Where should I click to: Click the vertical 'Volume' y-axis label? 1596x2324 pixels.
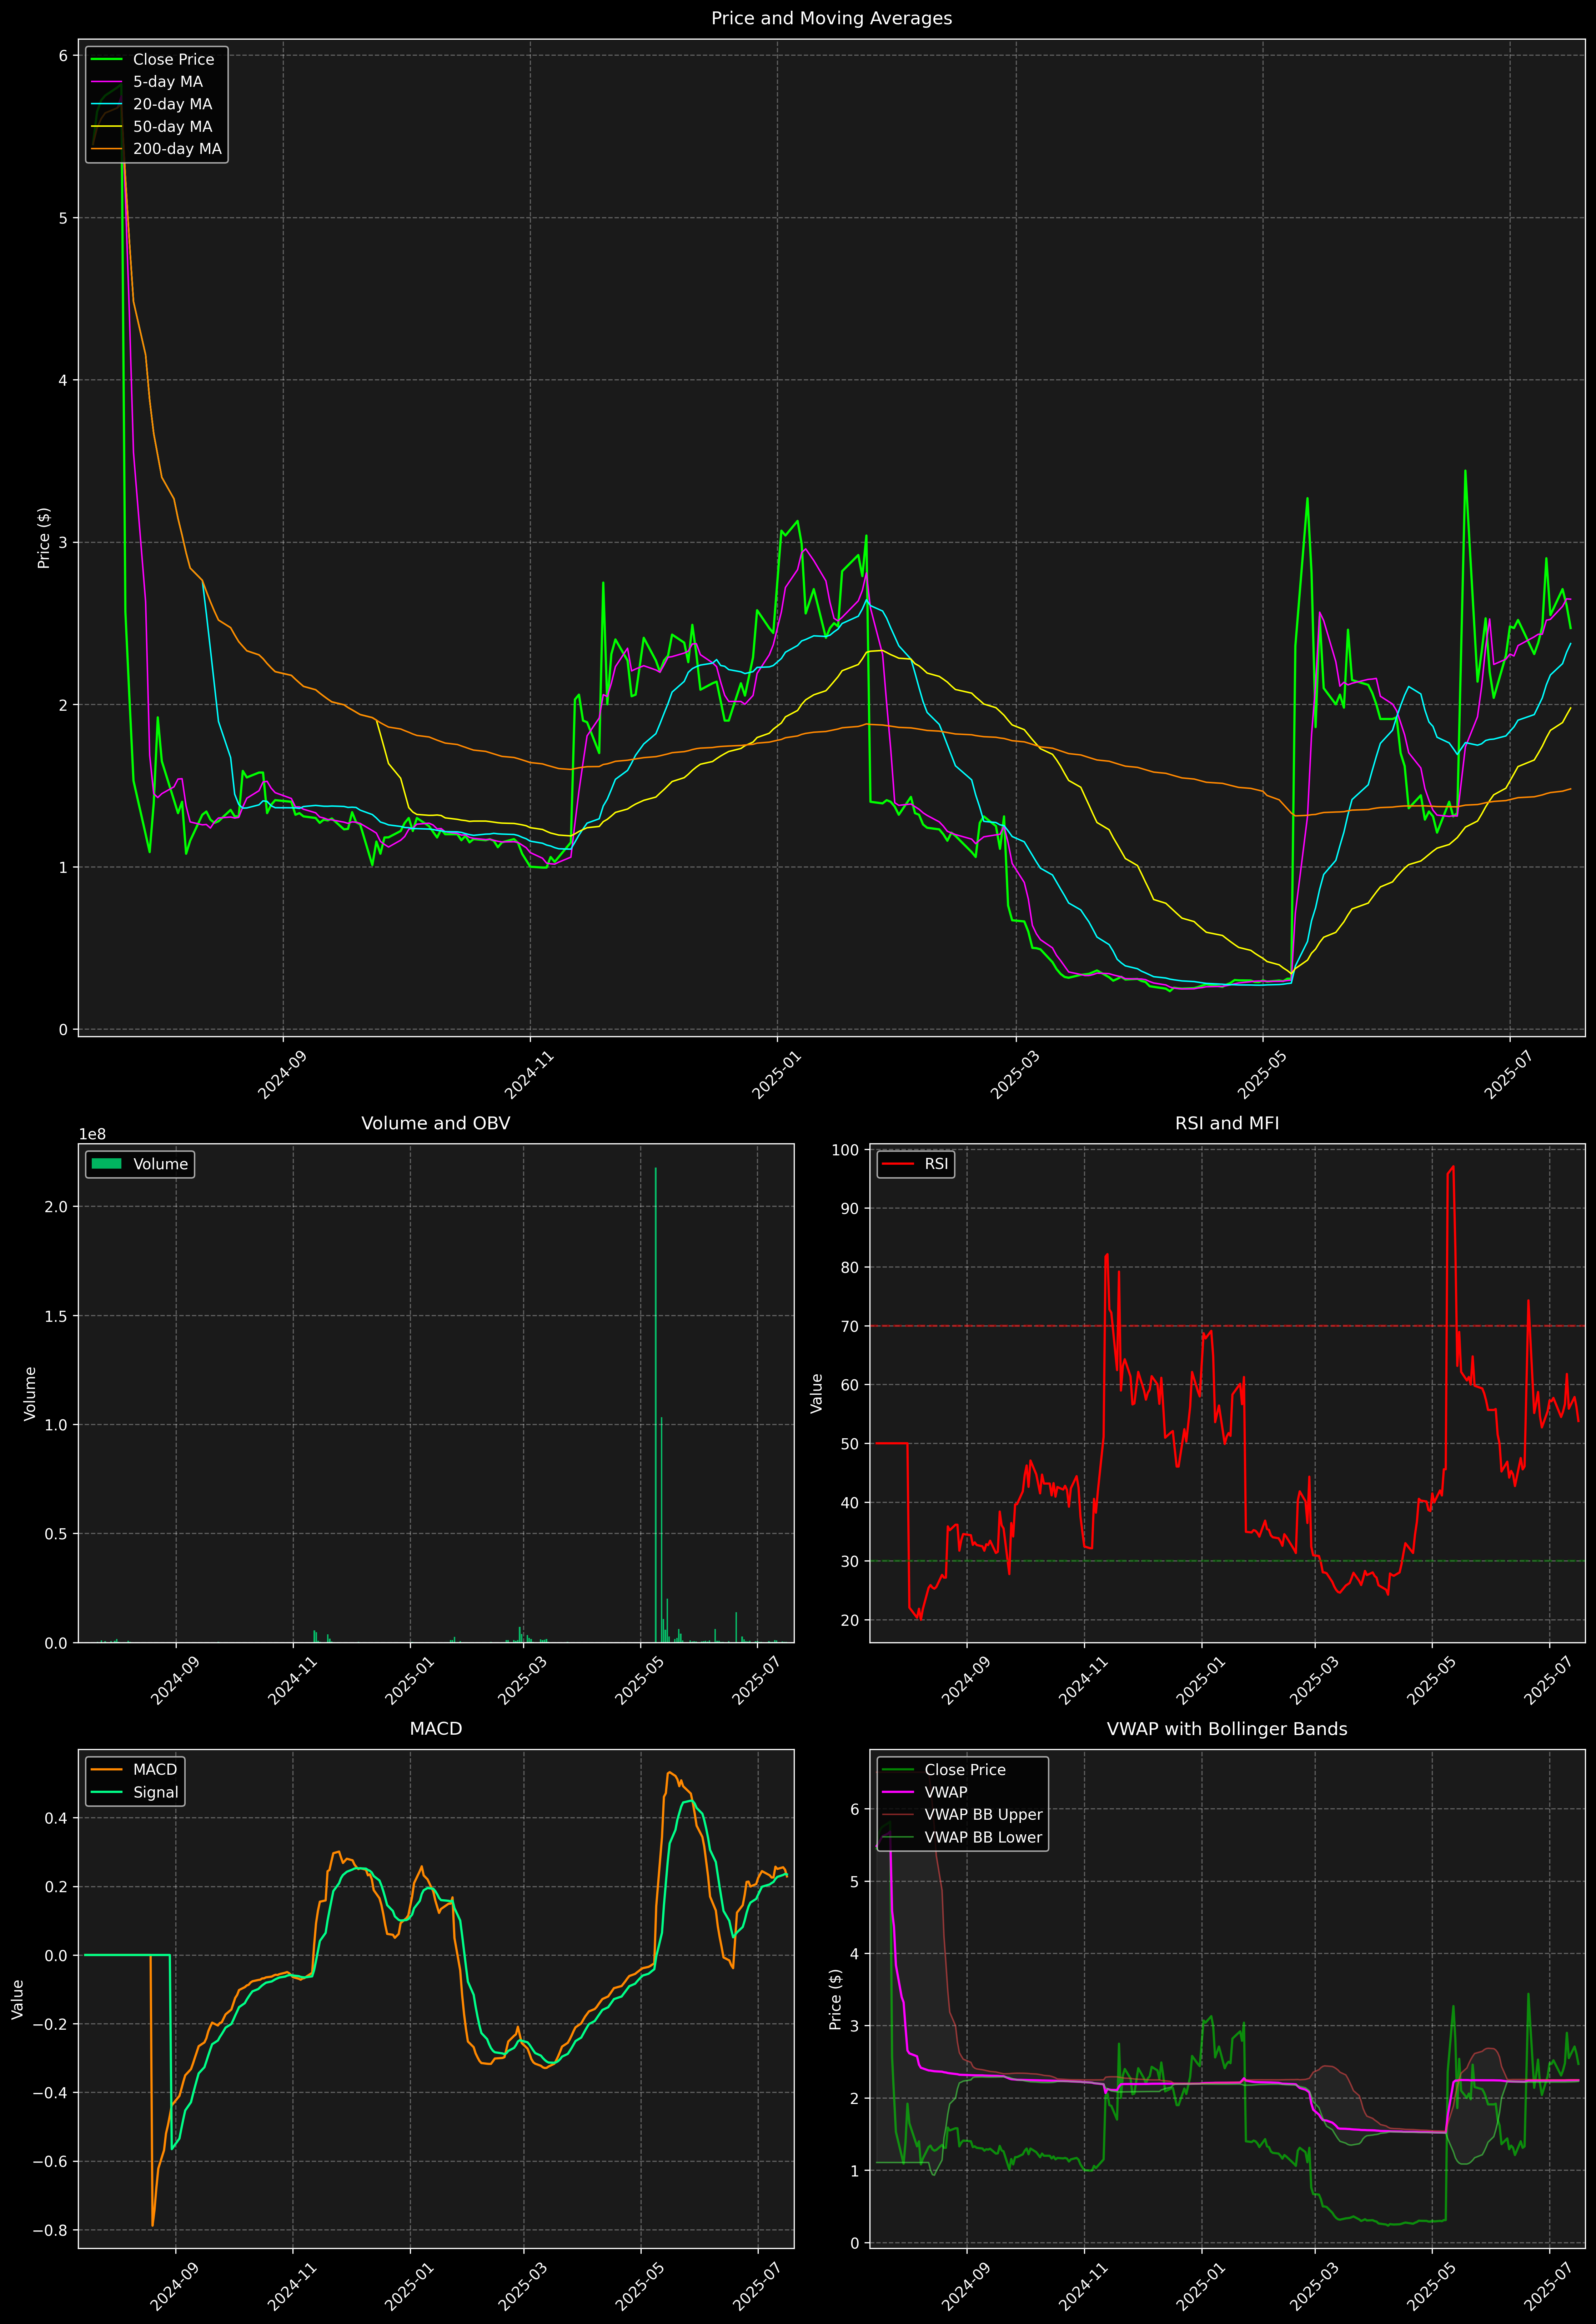coord(30,1393)
